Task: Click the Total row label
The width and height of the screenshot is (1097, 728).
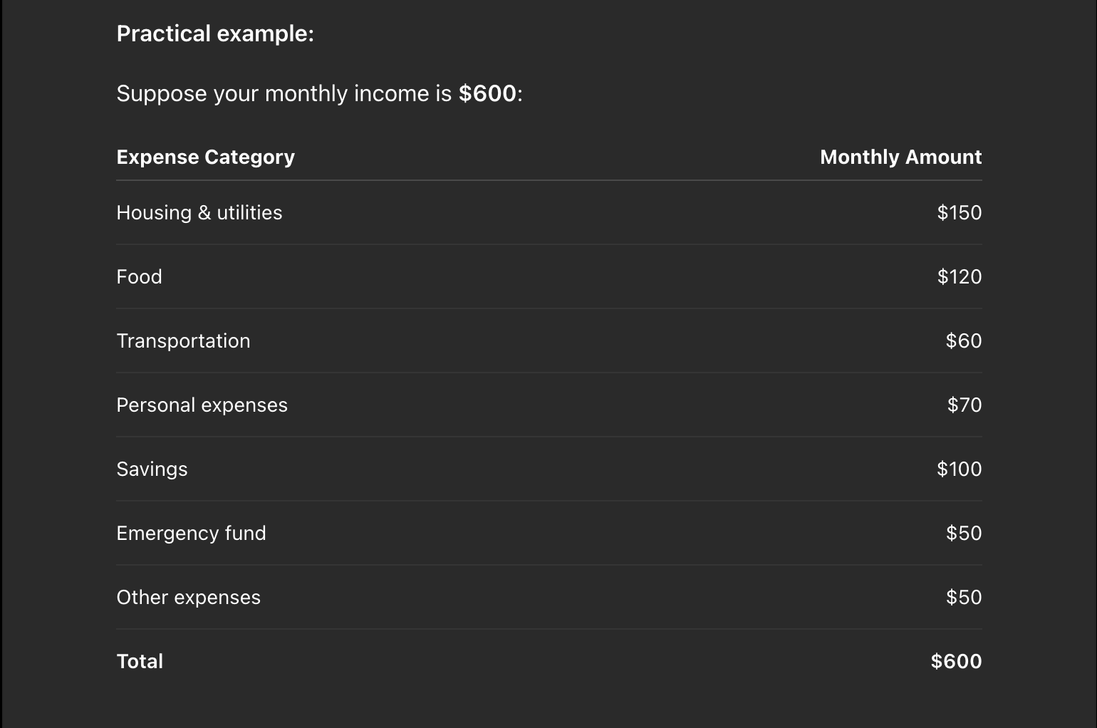Action: tap(140, 662)
